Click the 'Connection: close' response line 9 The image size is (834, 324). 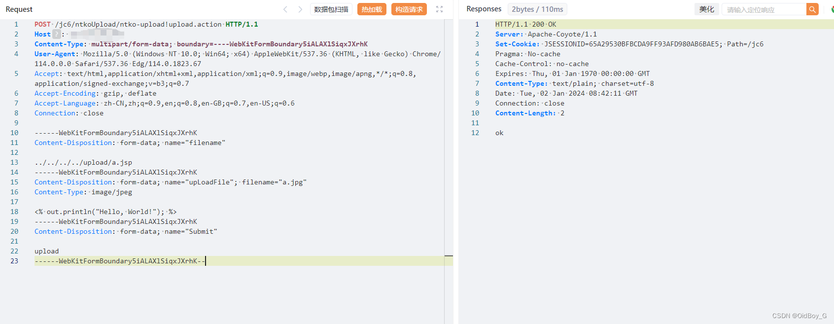530,103
